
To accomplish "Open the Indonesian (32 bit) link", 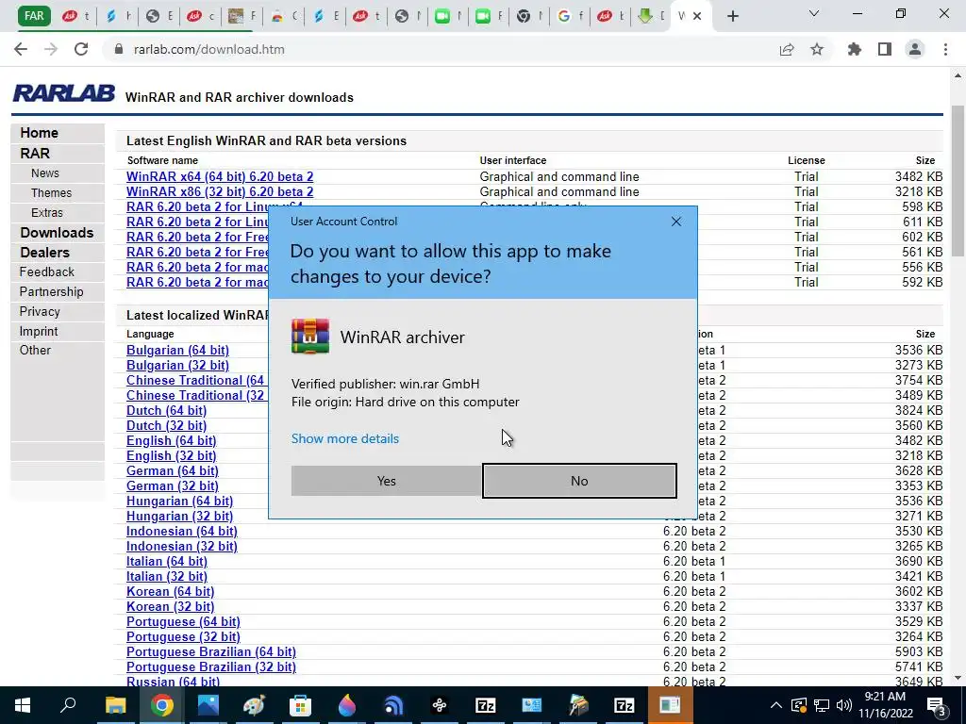I will pos(182,546).
